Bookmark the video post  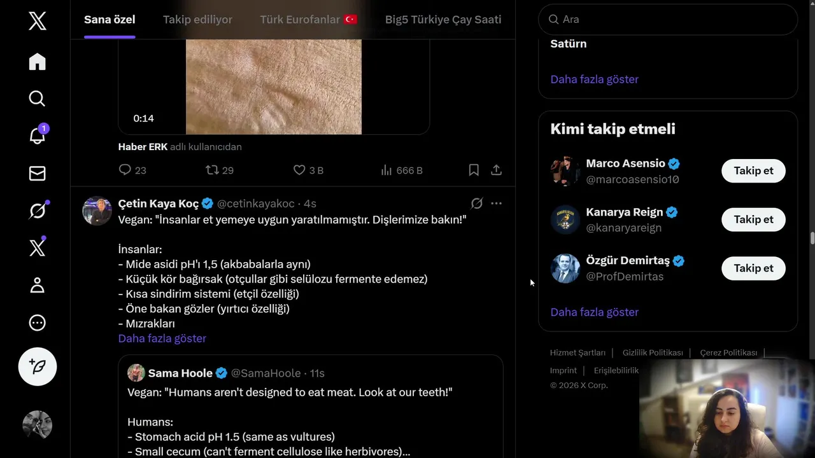click(474, 170)
